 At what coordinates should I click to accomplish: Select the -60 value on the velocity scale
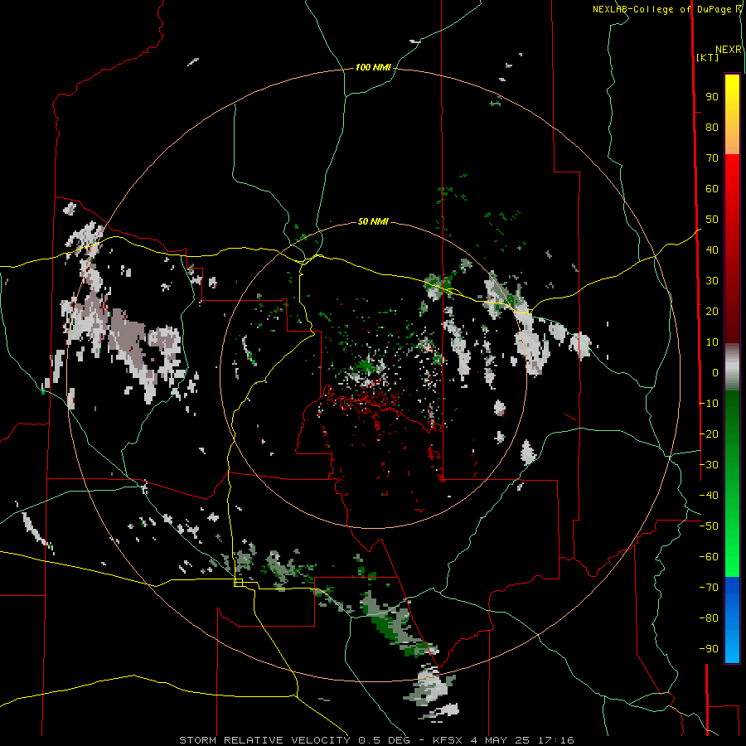click(709, 557)
